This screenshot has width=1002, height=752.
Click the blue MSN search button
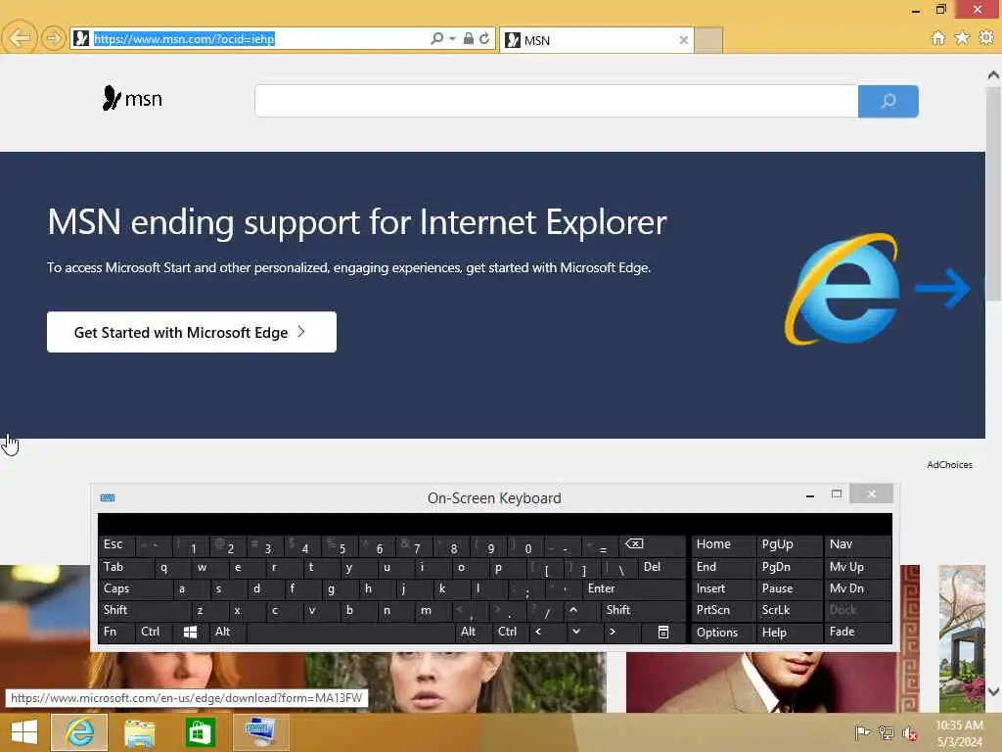888,101
